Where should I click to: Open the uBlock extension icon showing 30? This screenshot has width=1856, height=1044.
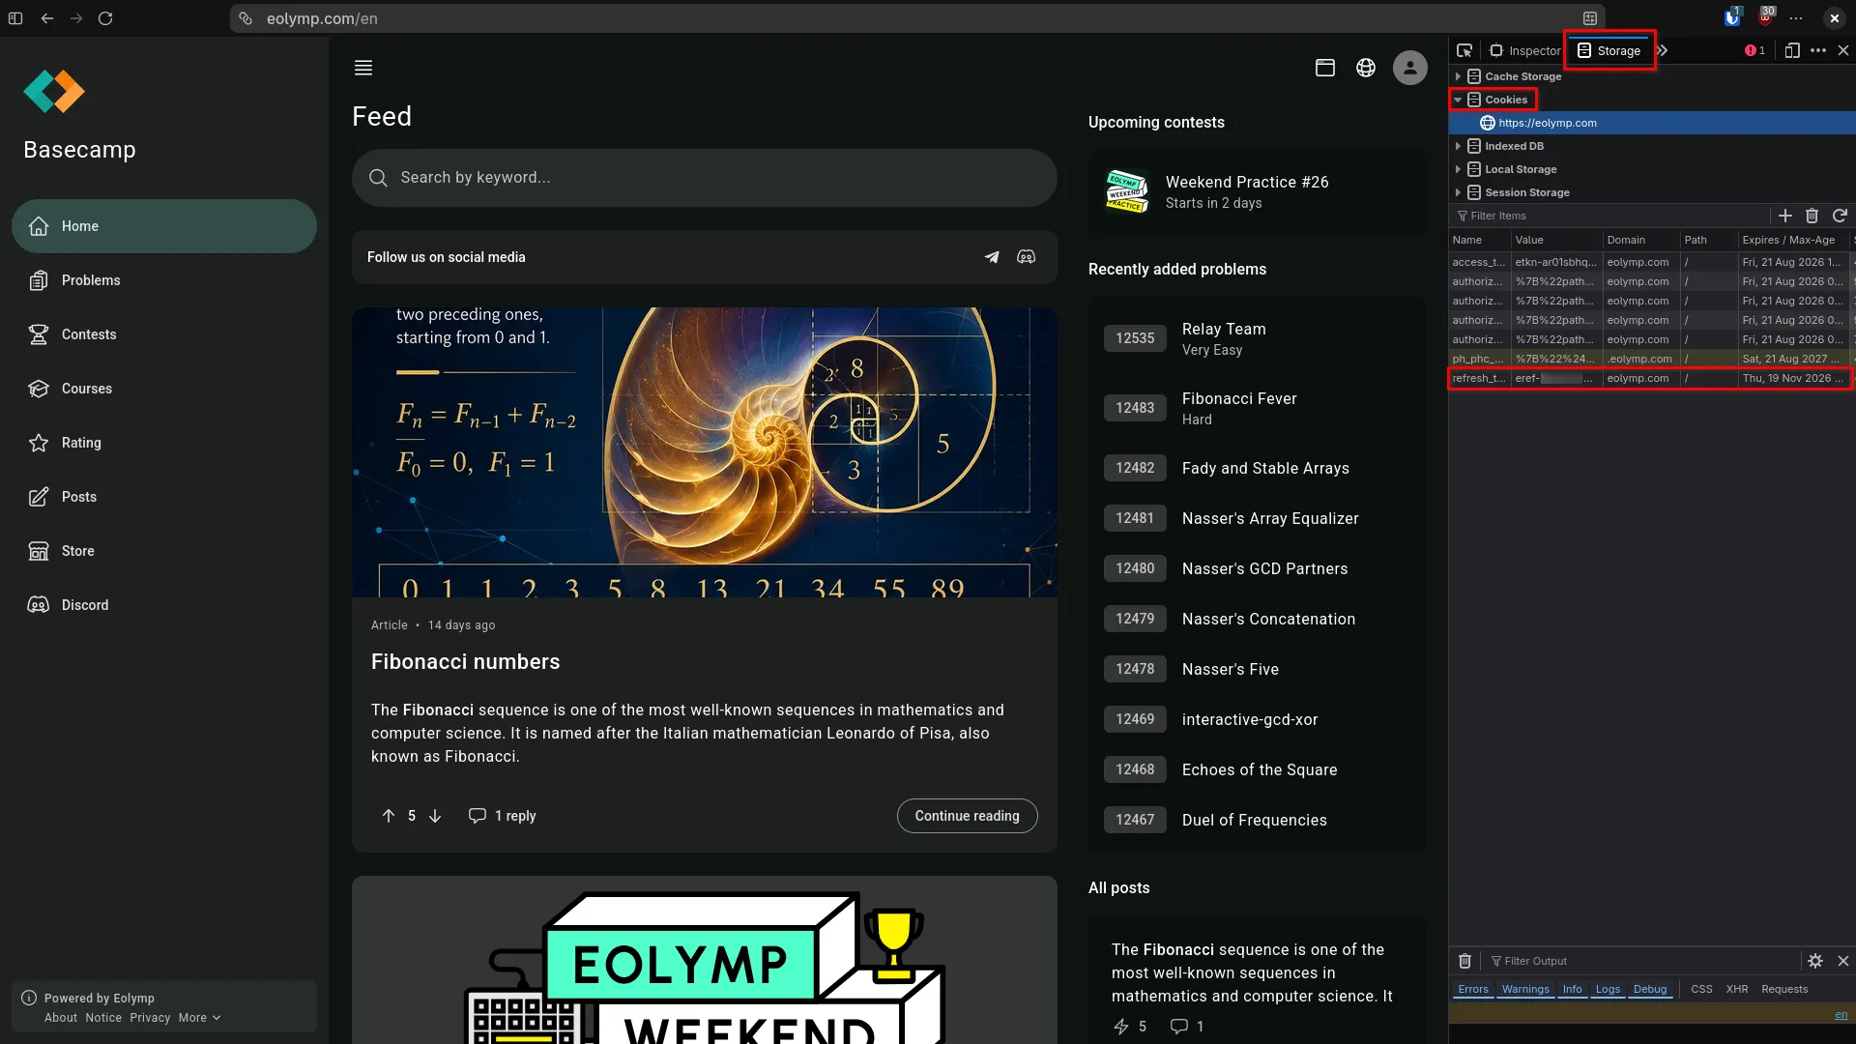pyautogui.click(x=1766, y=16)
